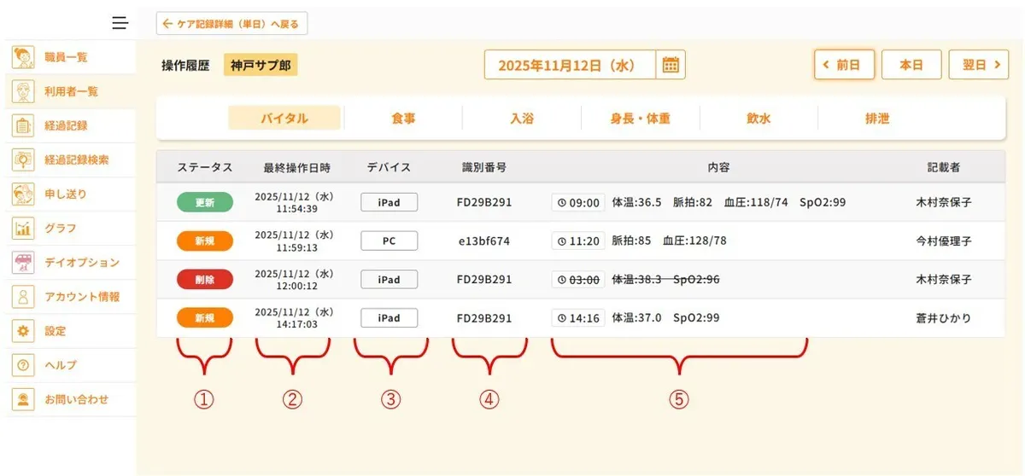Open デイオプション in the sidebar
This screenshot has height=476, width=1025.
[81, 262]
